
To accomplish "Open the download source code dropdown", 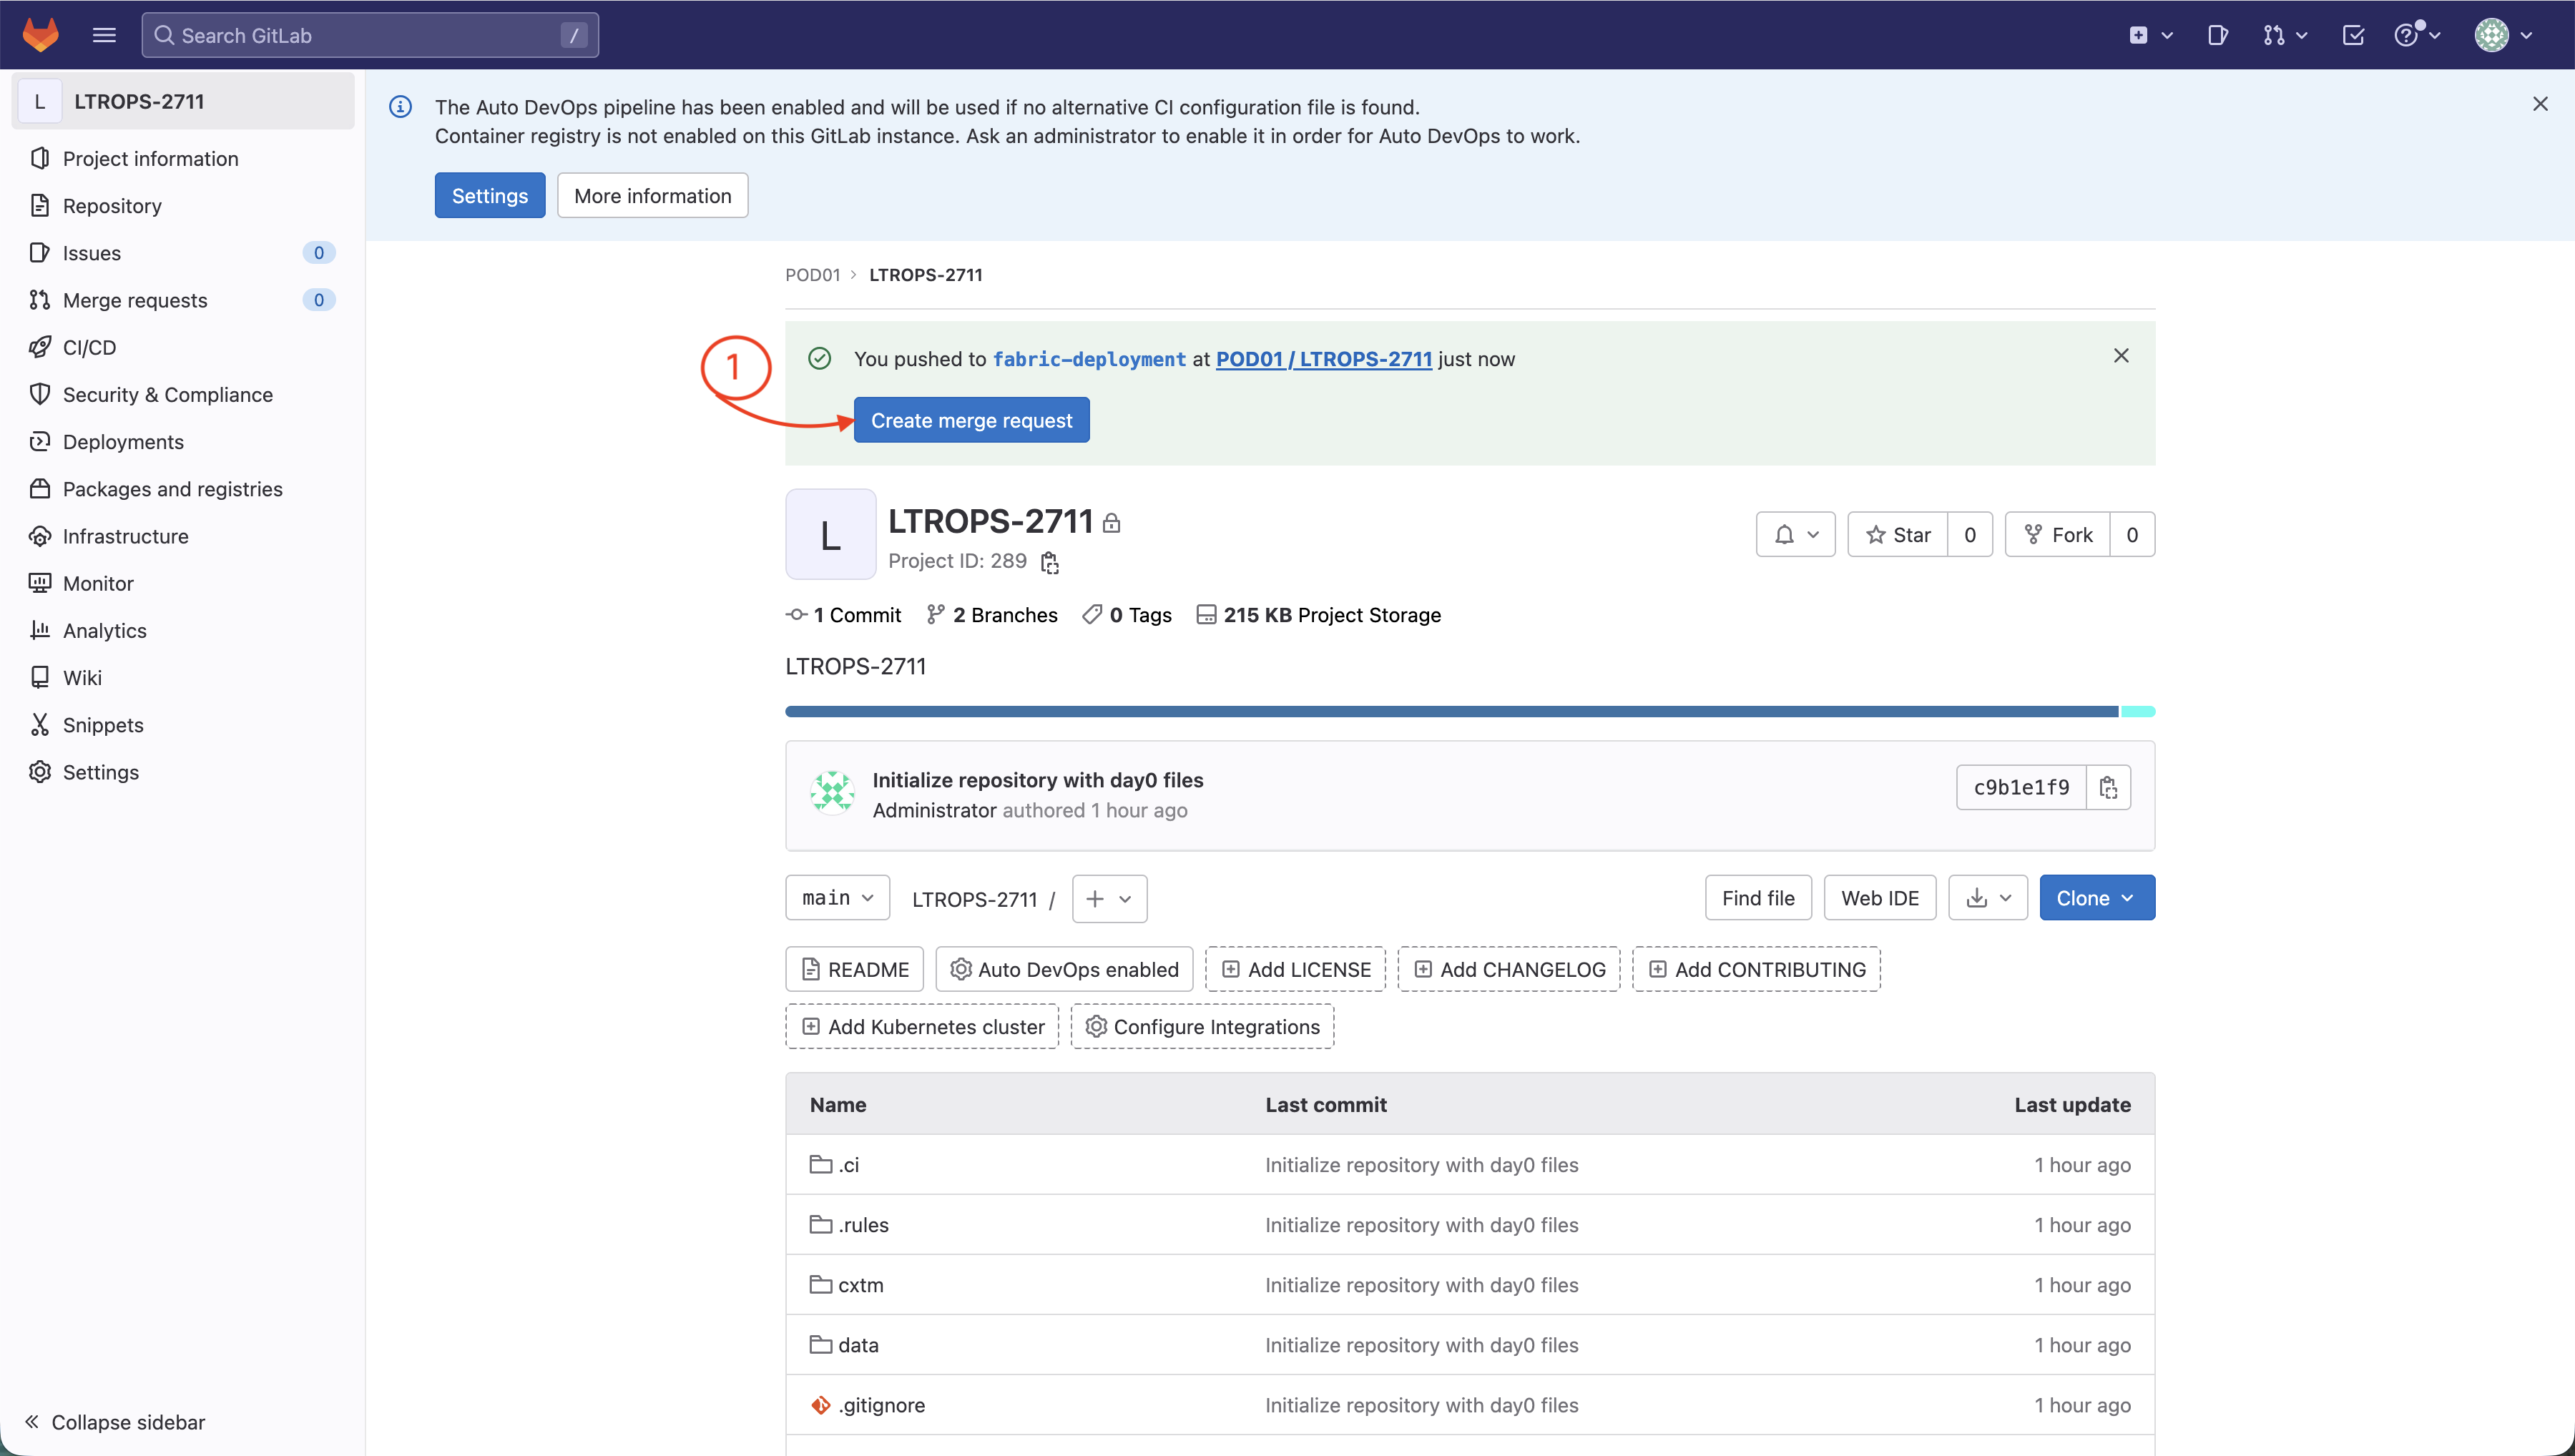I will coord(1987,898).
